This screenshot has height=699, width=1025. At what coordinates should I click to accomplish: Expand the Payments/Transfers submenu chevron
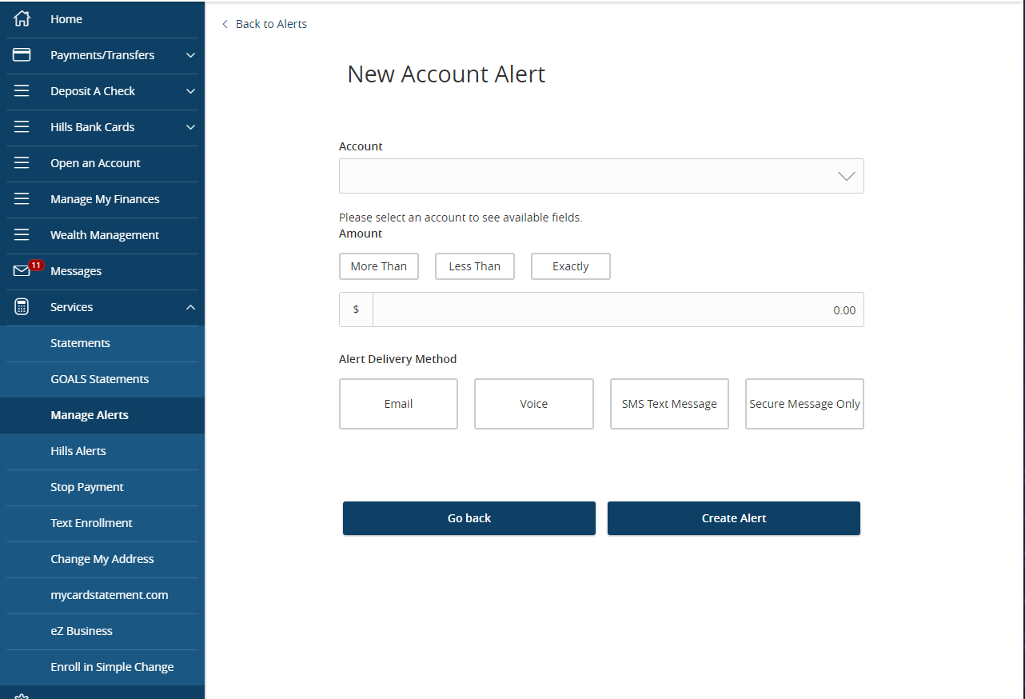(x=190, y=55)
